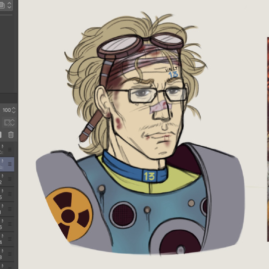Click the handle of the layer ending in 6

point(10,224)
